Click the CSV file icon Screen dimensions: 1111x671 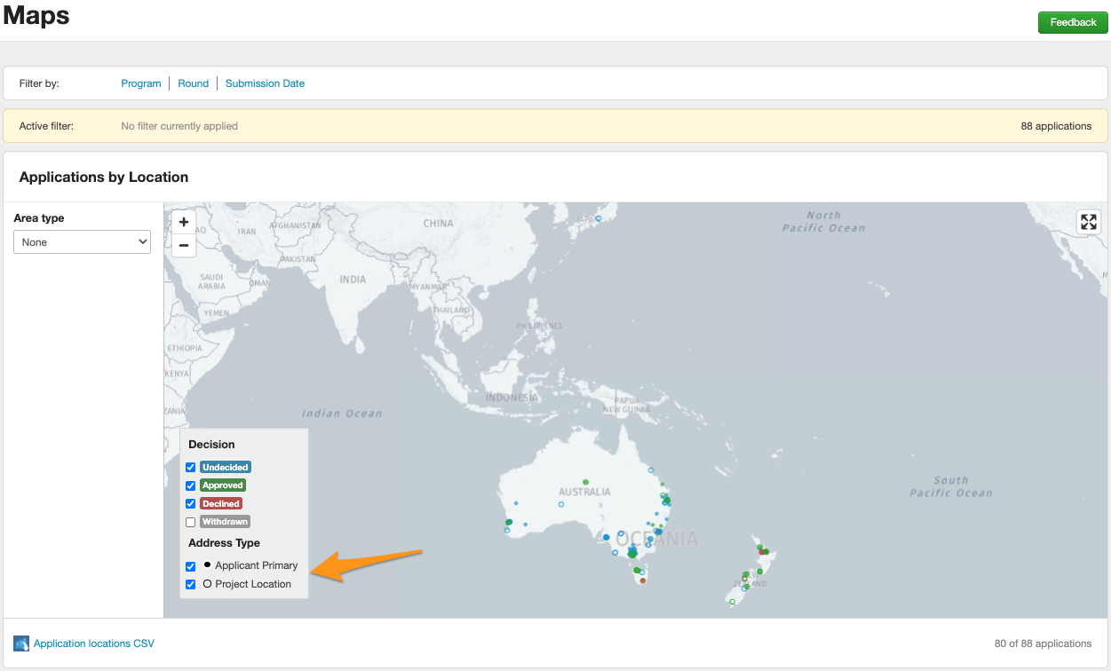click(21, 643)
